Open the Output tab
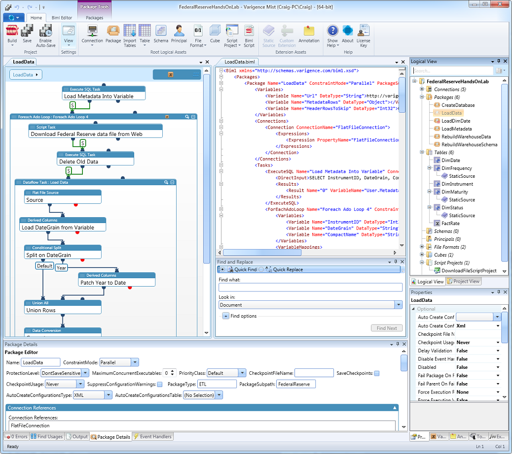 pyautogui.click(x=77, y=436)
